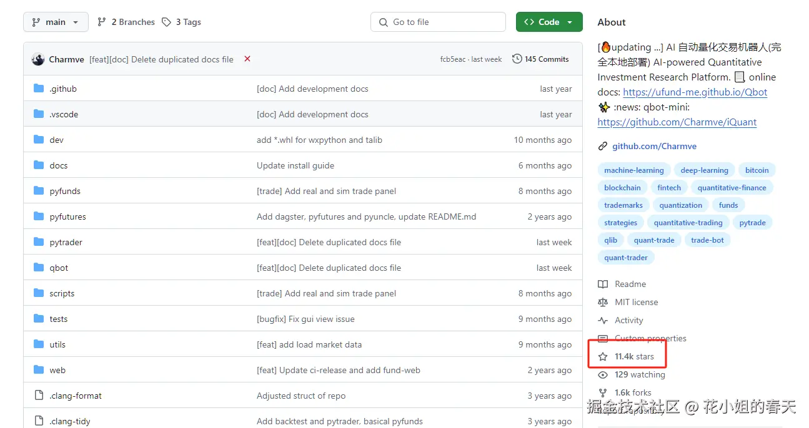Click the pyfunds folder icon
This screenshot has height=428, width=809.
39,191
